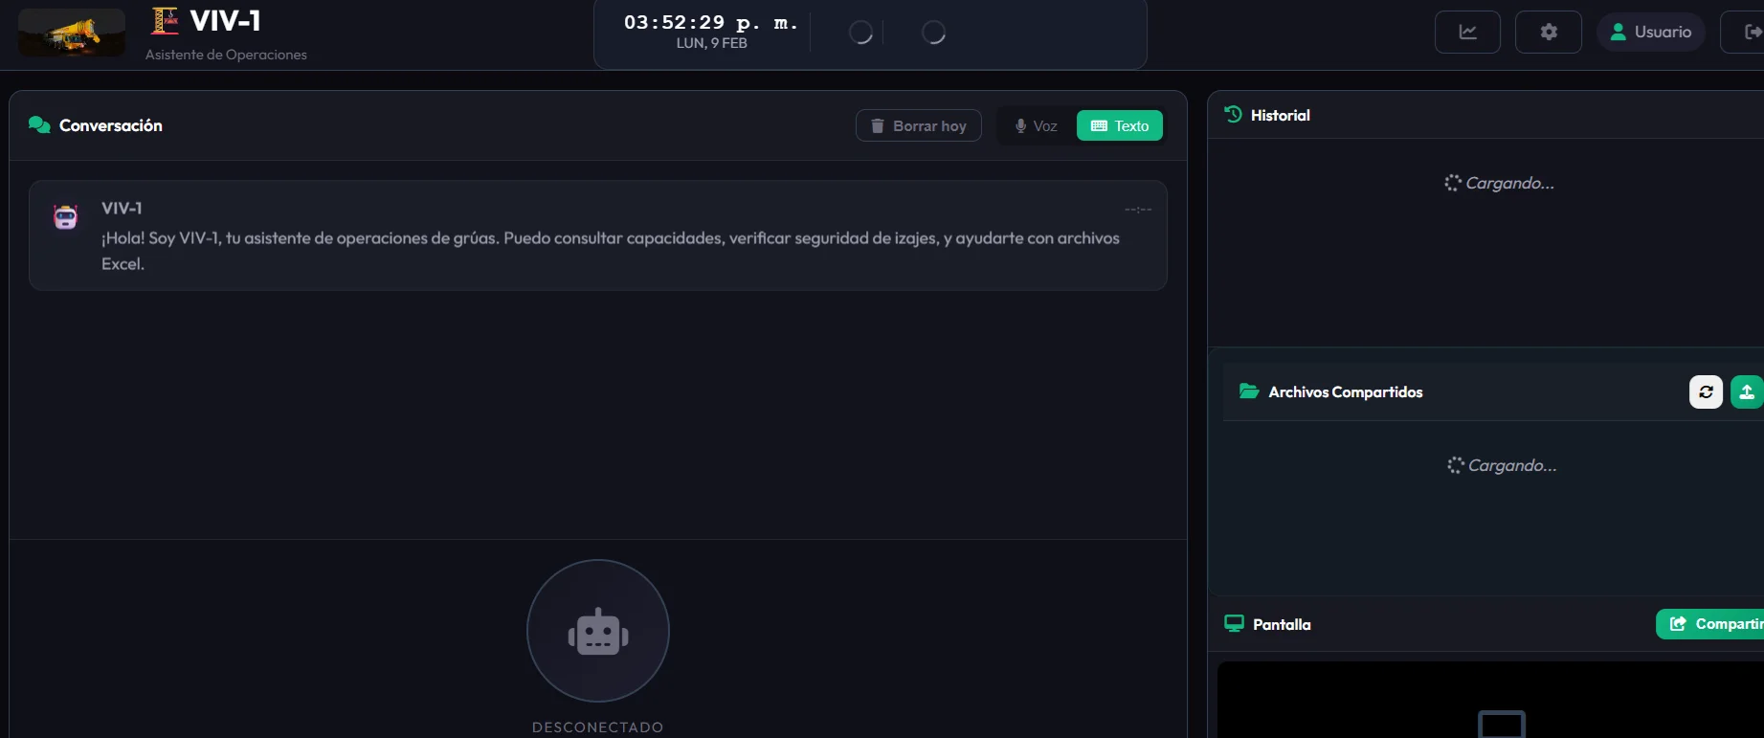The width and height of the screenshot is (1764, 738).
Task: Click the Pantalla section title
Action: click(1282, 624)
